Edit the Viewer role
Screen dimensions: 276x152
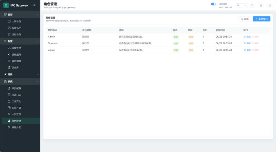coord(247,50)
